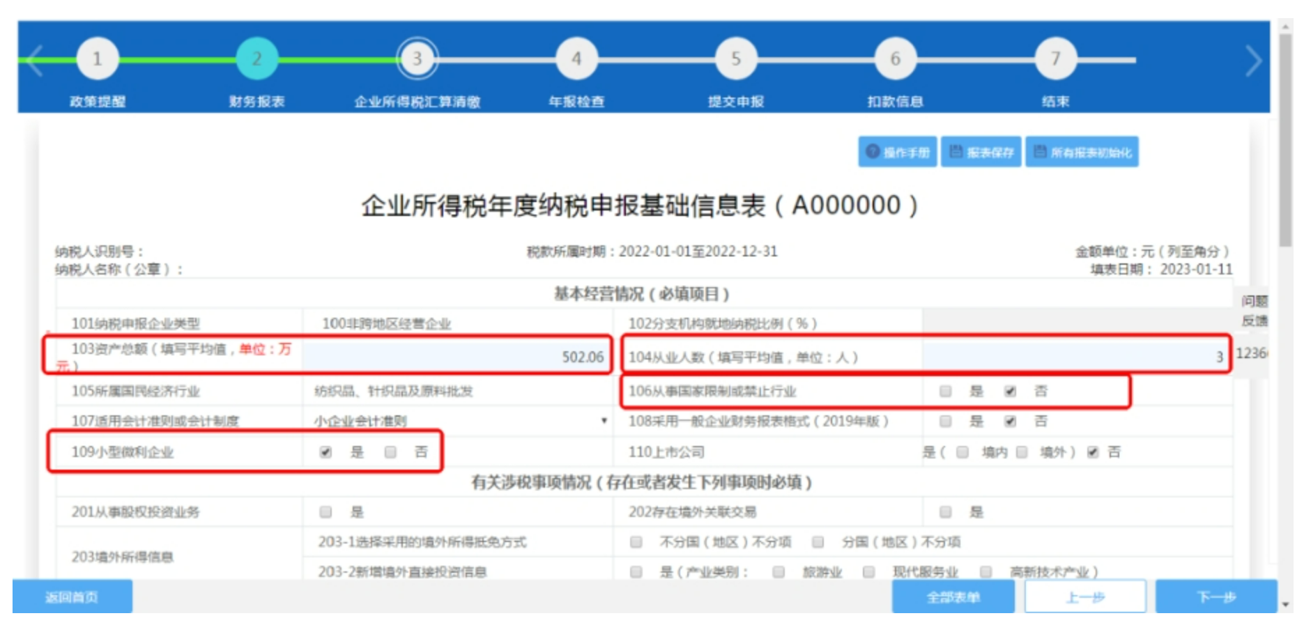The height and width of the screenshot is (625, 1311).
Task: Click the 所有报表初始化 button
Action: click(1082, 152)
